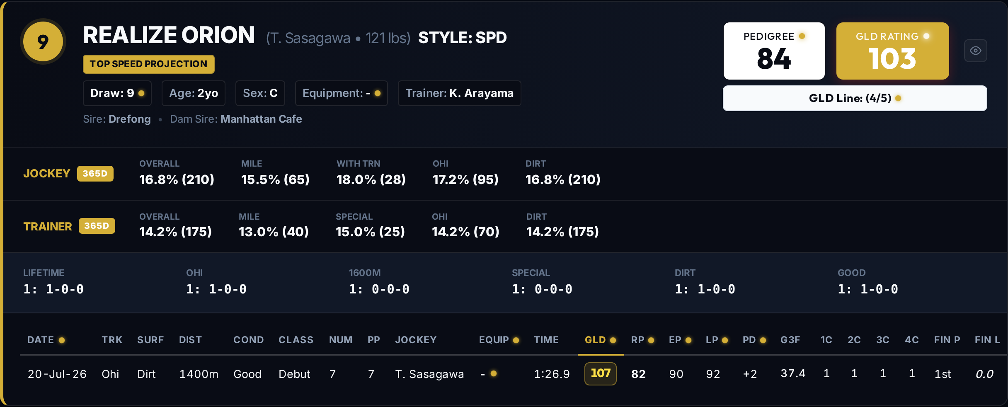Toggle the Jockey 365D period badge
Viewport: 1008px width, 407px height.
click(x=95, y=174)
